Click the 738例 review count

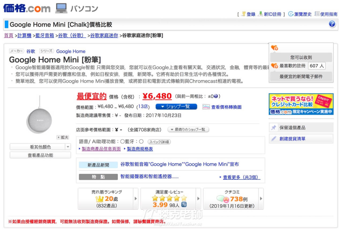239,199
